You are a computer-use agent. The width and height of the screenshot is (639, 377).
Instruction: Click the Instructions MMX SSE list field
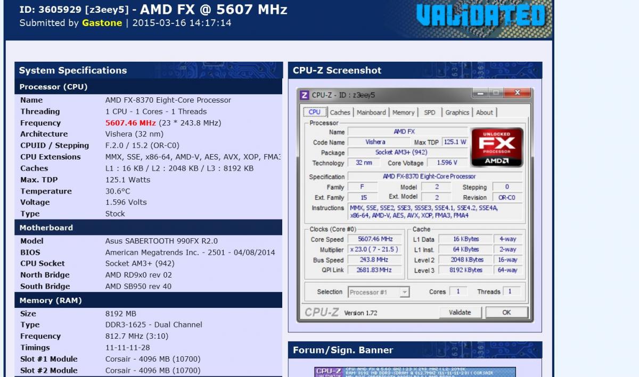coord(435,211)
